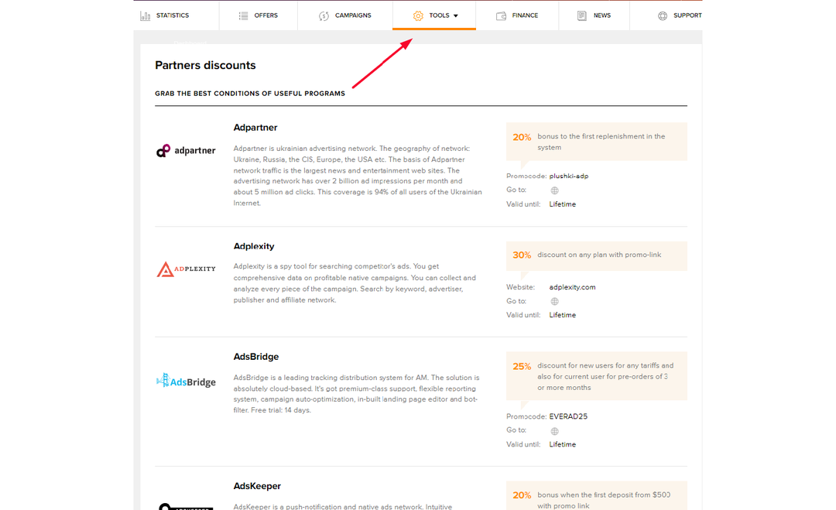Click the plushki-adp promocode text

click(568, 176)
